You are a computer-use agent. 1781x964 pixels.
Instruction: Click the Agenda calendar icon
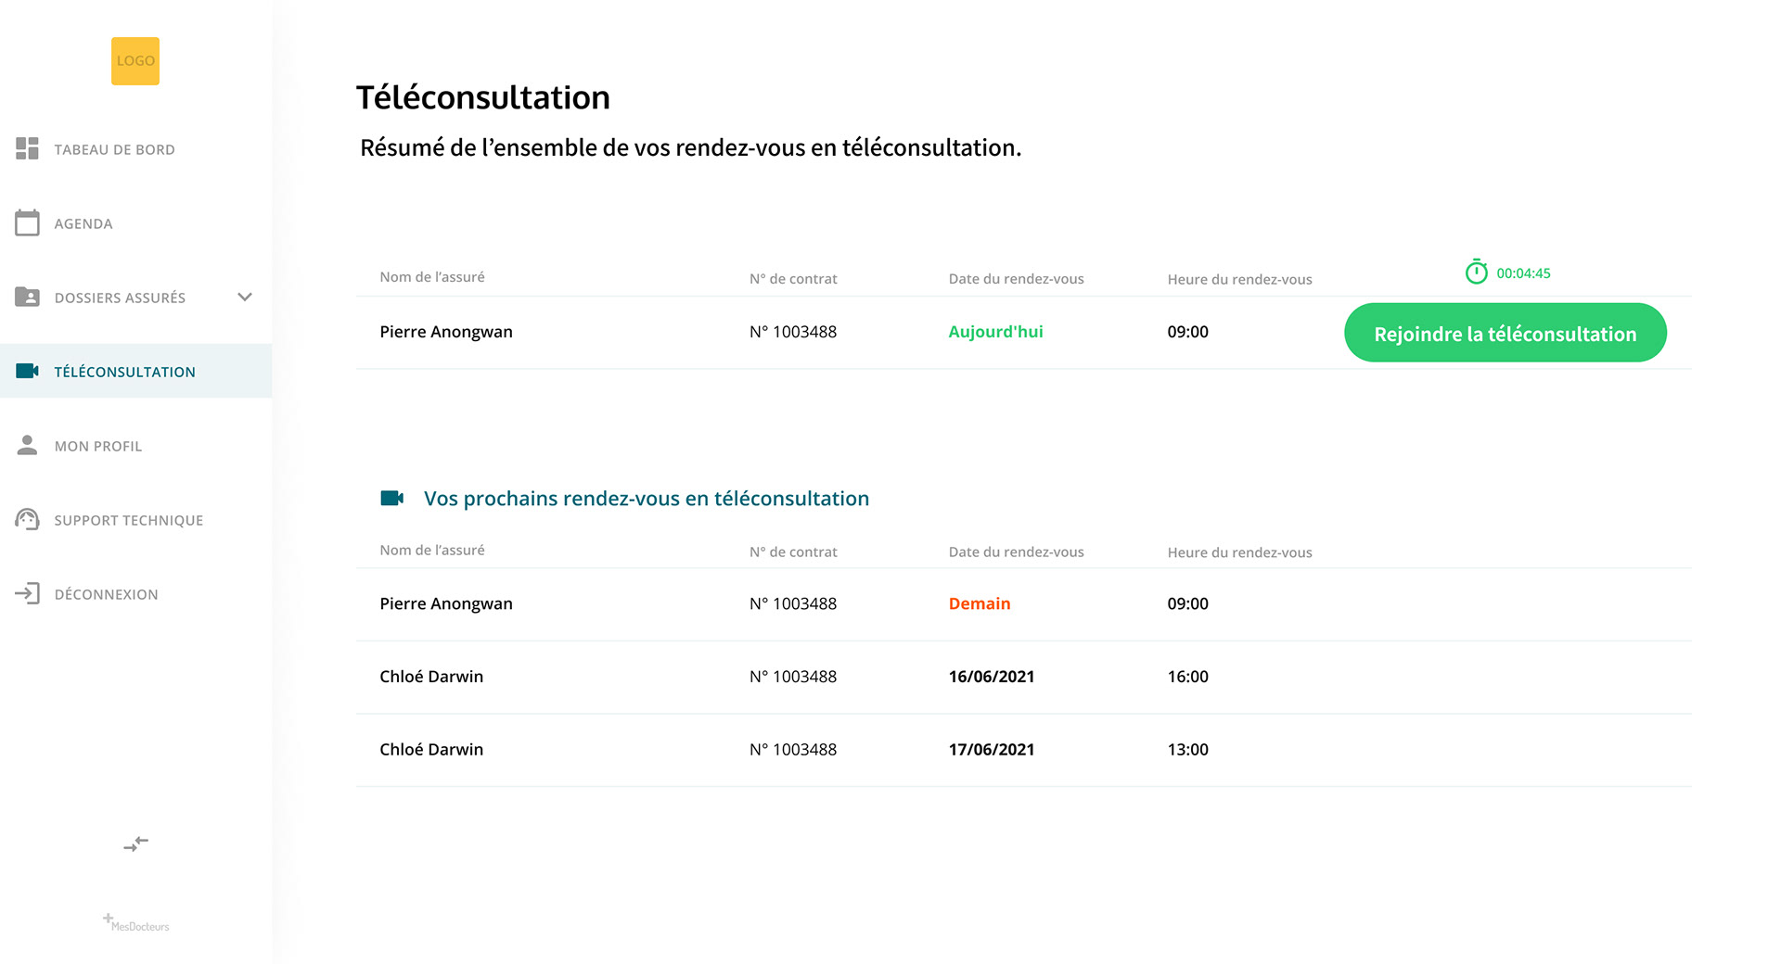click(x=27, y=222)
